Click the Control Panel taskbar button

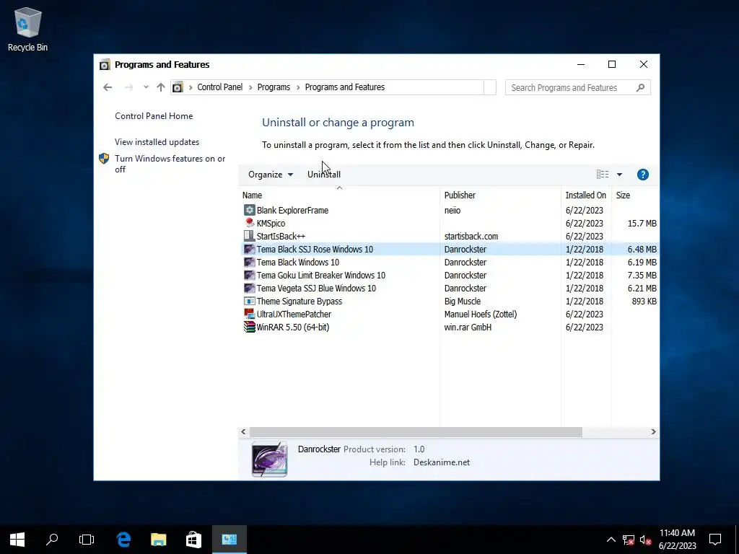click(229, 540)
